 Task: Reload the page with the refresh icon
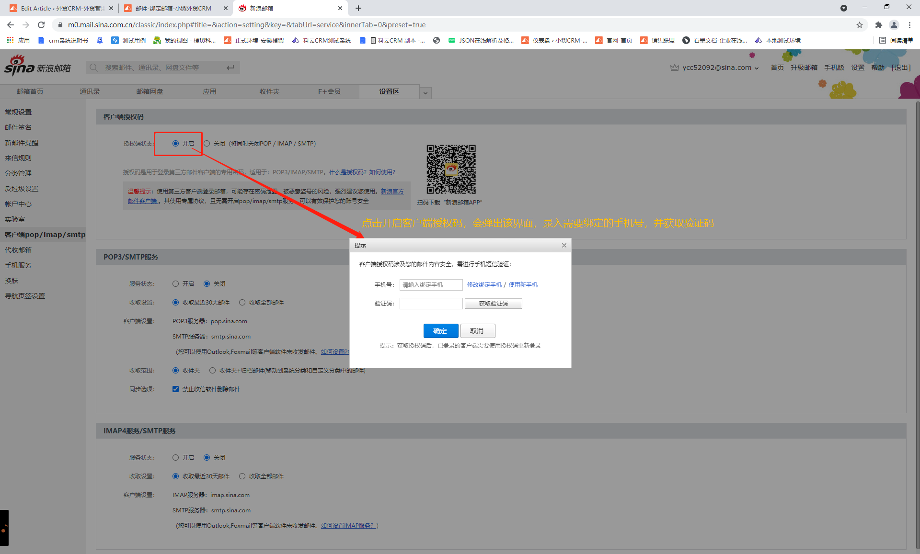41,25
